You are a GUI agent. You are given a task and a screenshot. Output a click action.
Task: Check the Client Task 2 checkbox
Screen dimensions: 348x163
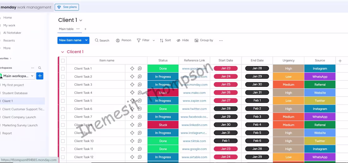click(63, 77)
